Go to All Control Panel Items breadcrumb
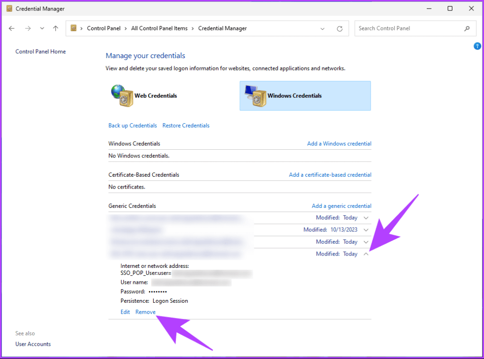This screenshot has height=359, width=484. (x=159, y=28)
